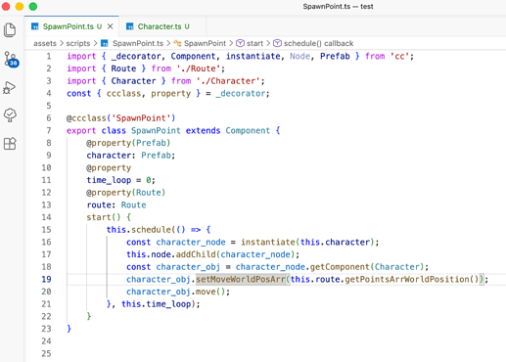Click '_decorator' on line 4
The height and width of the screenshot is (362, 506).
[x=241, y=93]
